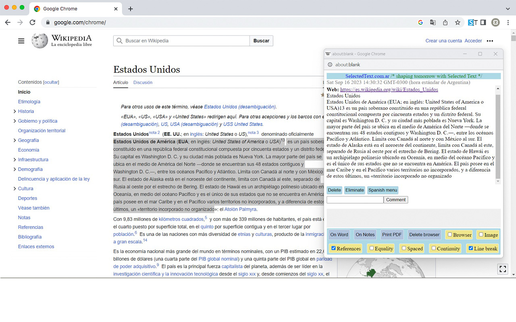The height and width of the screenshot is (322, 516).
Task: Expand the Geografía section
Action: click(15, 140)
